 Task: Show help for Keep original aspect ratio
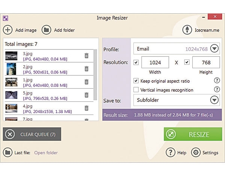[216, 81]
